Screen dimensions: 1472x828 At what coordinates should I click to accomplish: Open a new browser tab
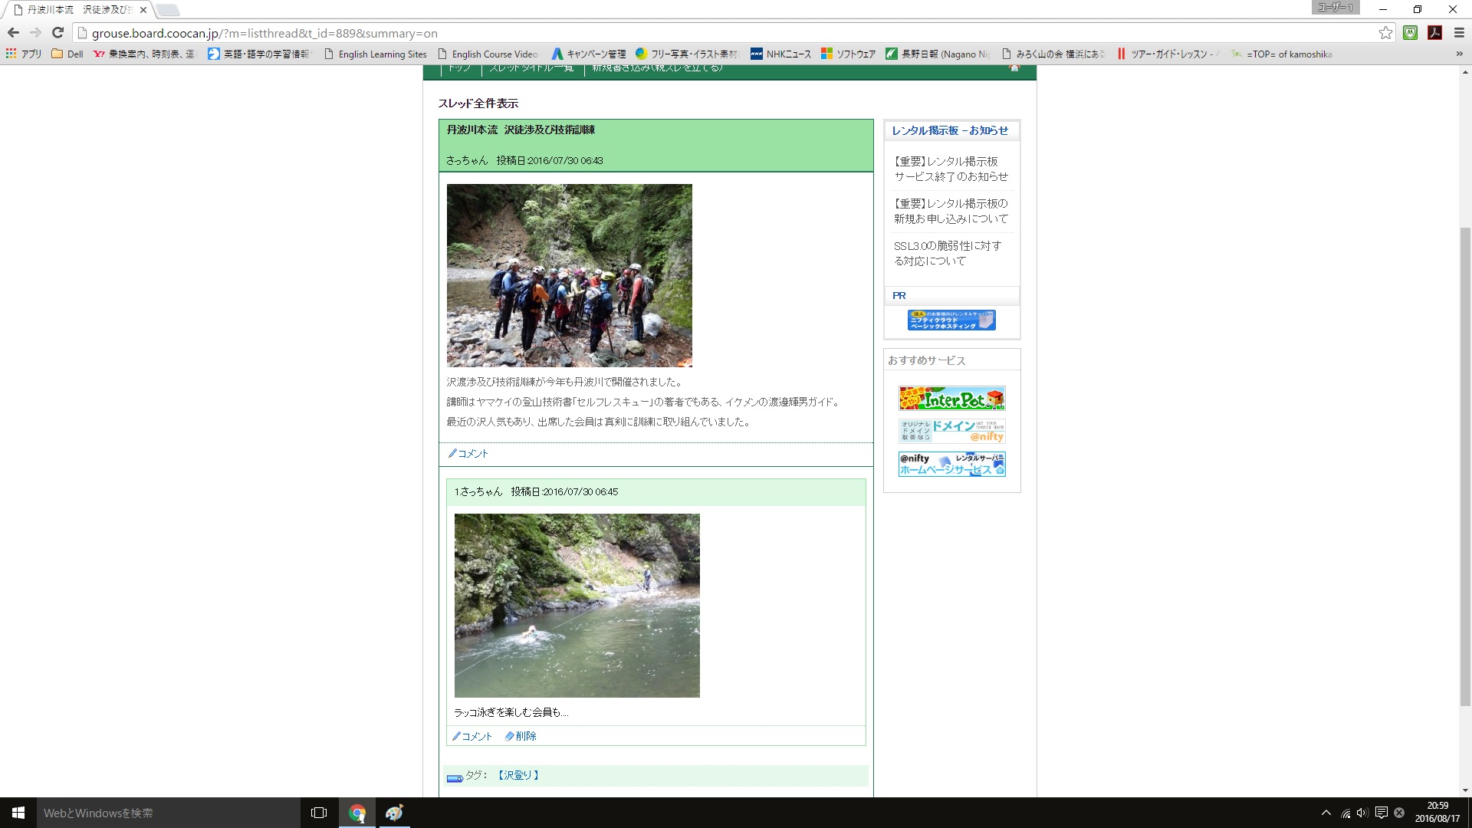click(168, 10)
